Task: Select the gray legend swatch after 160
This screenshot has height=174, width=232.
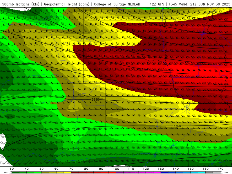Action: 209,173
